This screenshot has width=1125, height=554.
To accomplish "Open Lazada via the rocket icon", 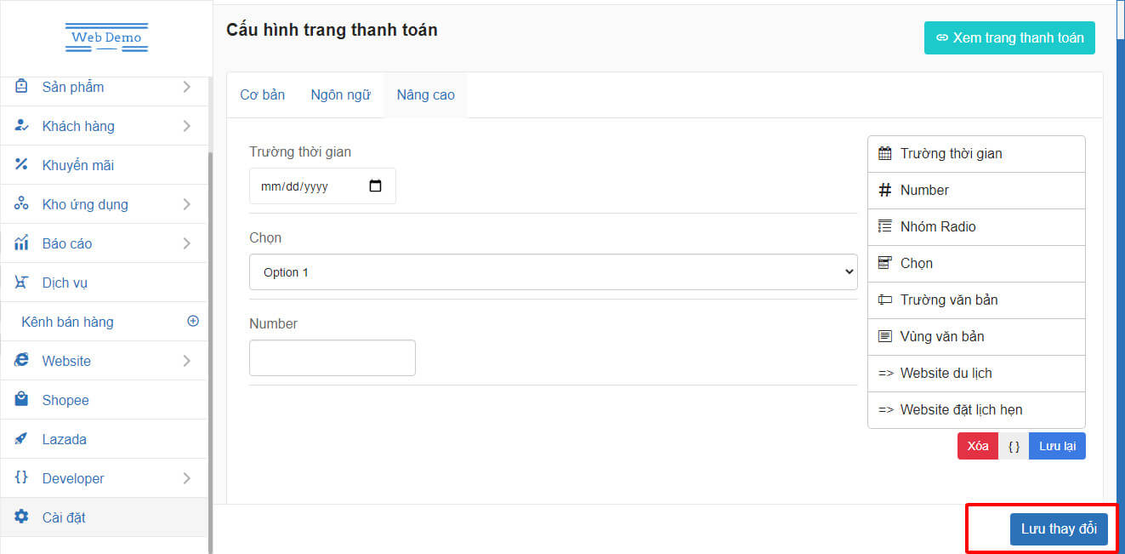I will [22, 438].
